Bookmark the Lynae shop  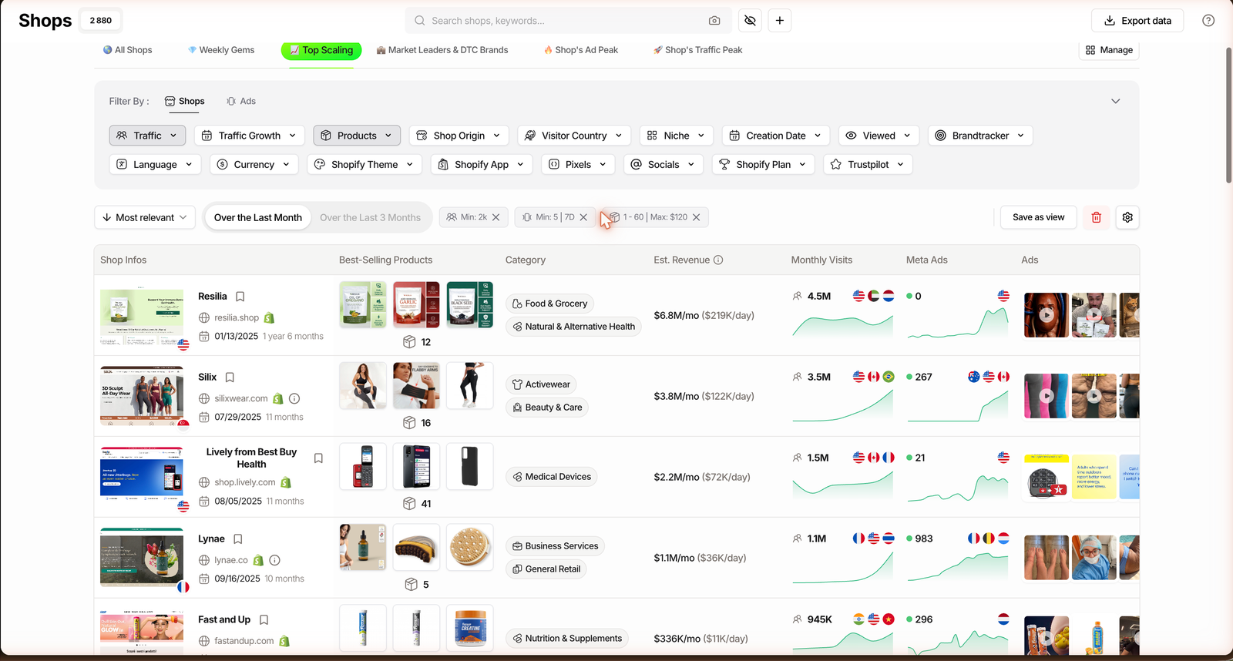pos(238,539)
